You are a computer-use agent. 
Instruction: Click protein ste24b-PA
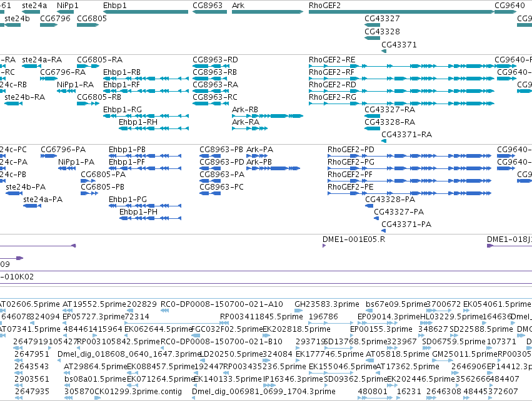coord(14,193)
